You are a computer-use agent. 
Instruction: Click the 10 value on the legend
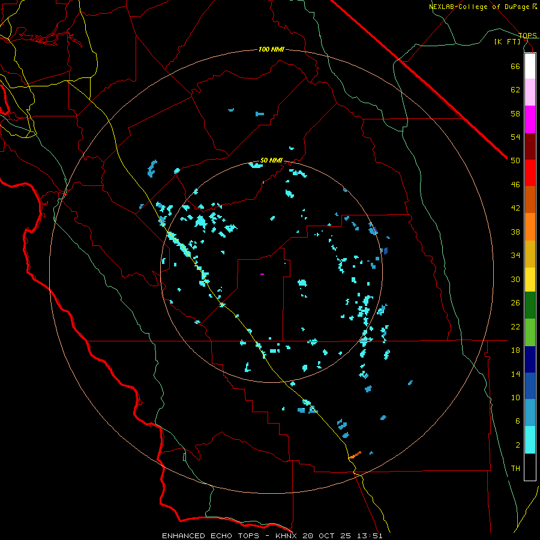click(x=515, y=397)
